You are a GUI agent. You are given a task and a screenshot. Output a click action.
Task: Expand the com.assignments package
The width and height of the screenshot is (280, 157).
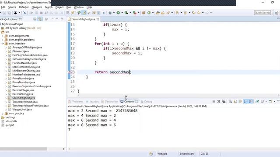3,36
